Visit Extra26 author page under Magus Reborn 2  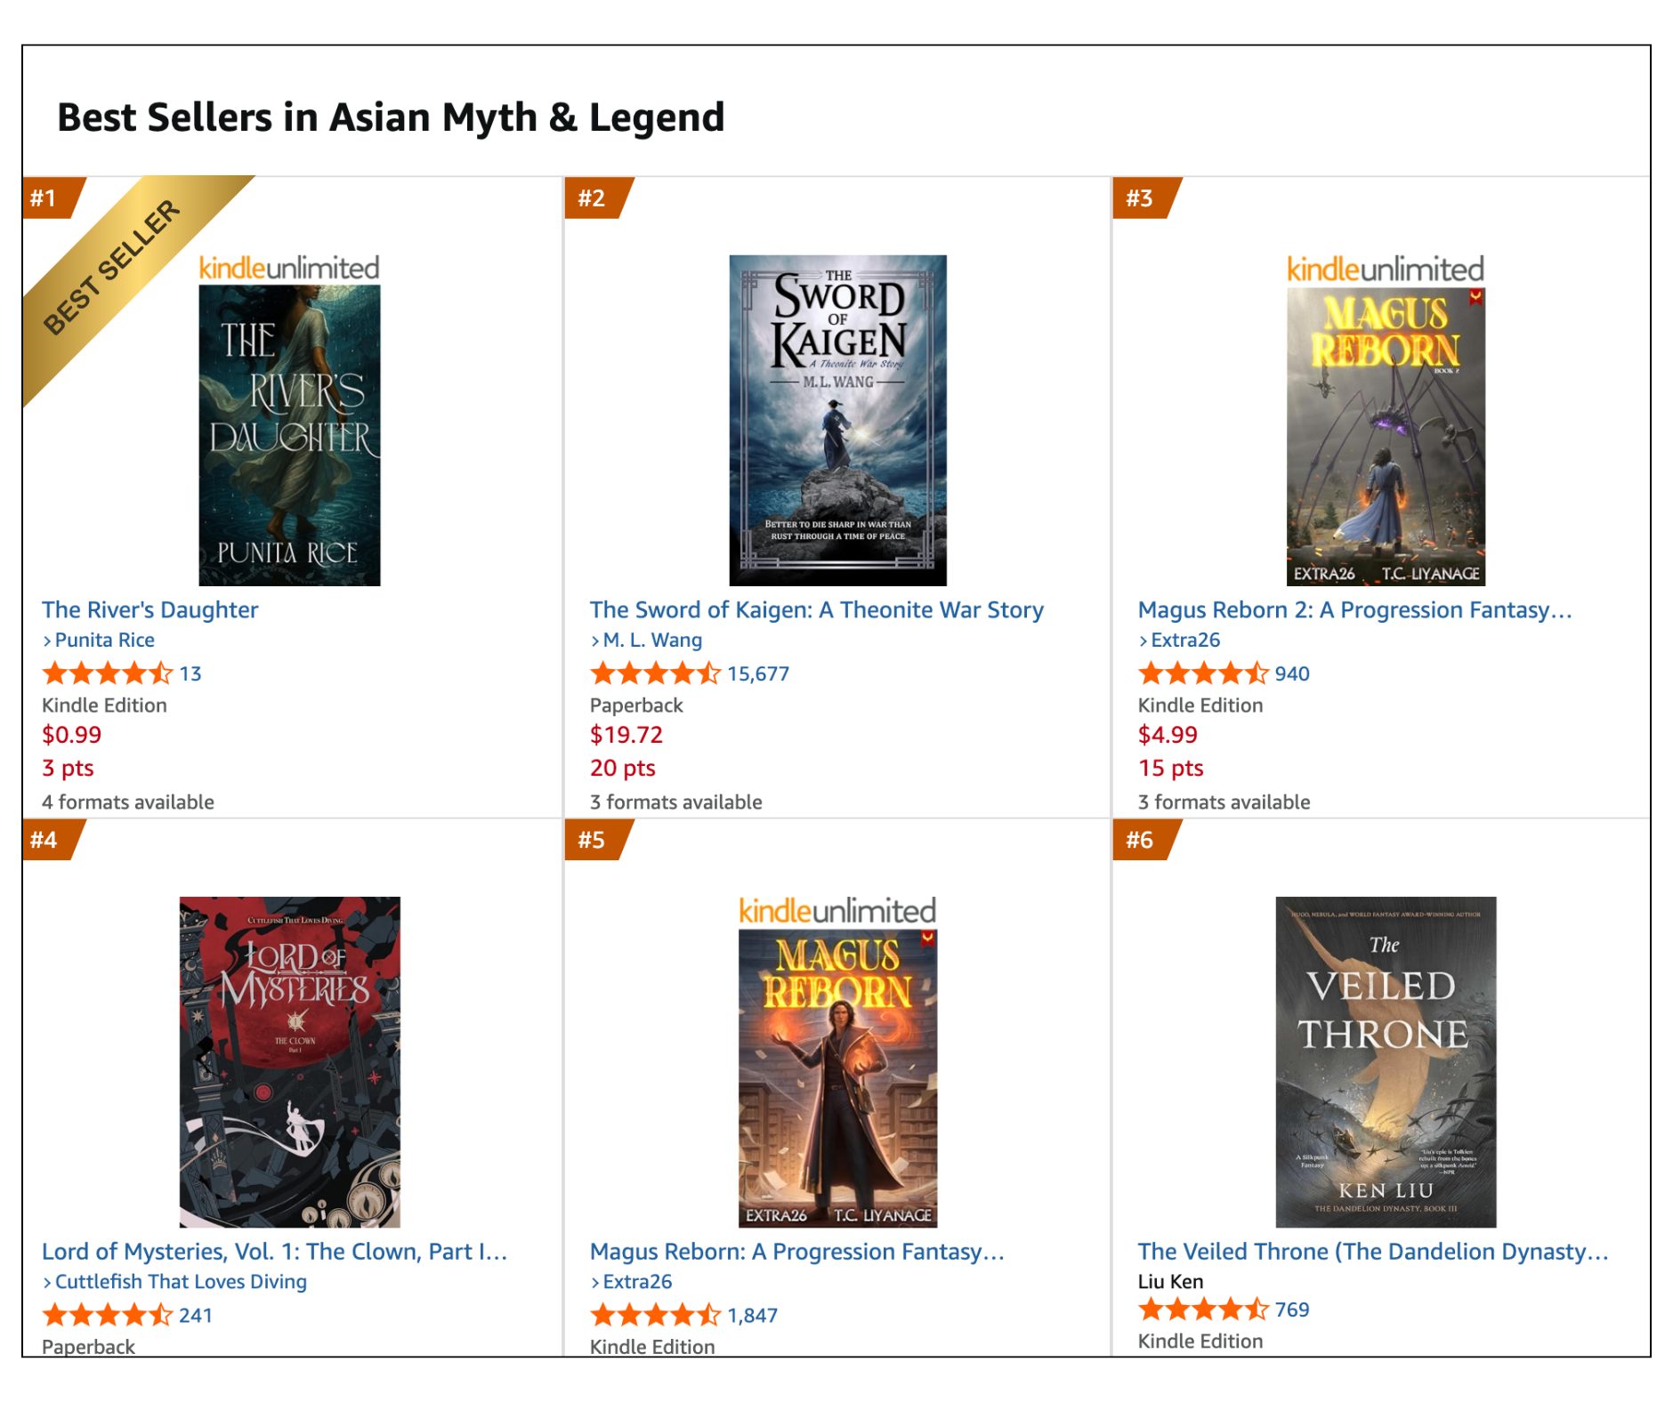pyautogui.click(x=1185, y=640)
